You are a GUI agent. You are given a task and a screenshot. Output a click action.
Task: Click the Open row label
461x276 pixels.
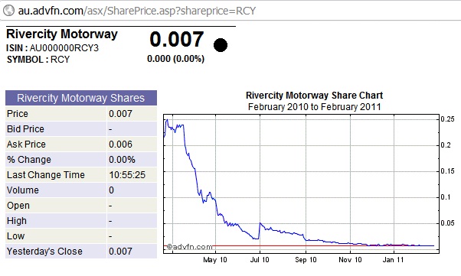click(18, 205)
